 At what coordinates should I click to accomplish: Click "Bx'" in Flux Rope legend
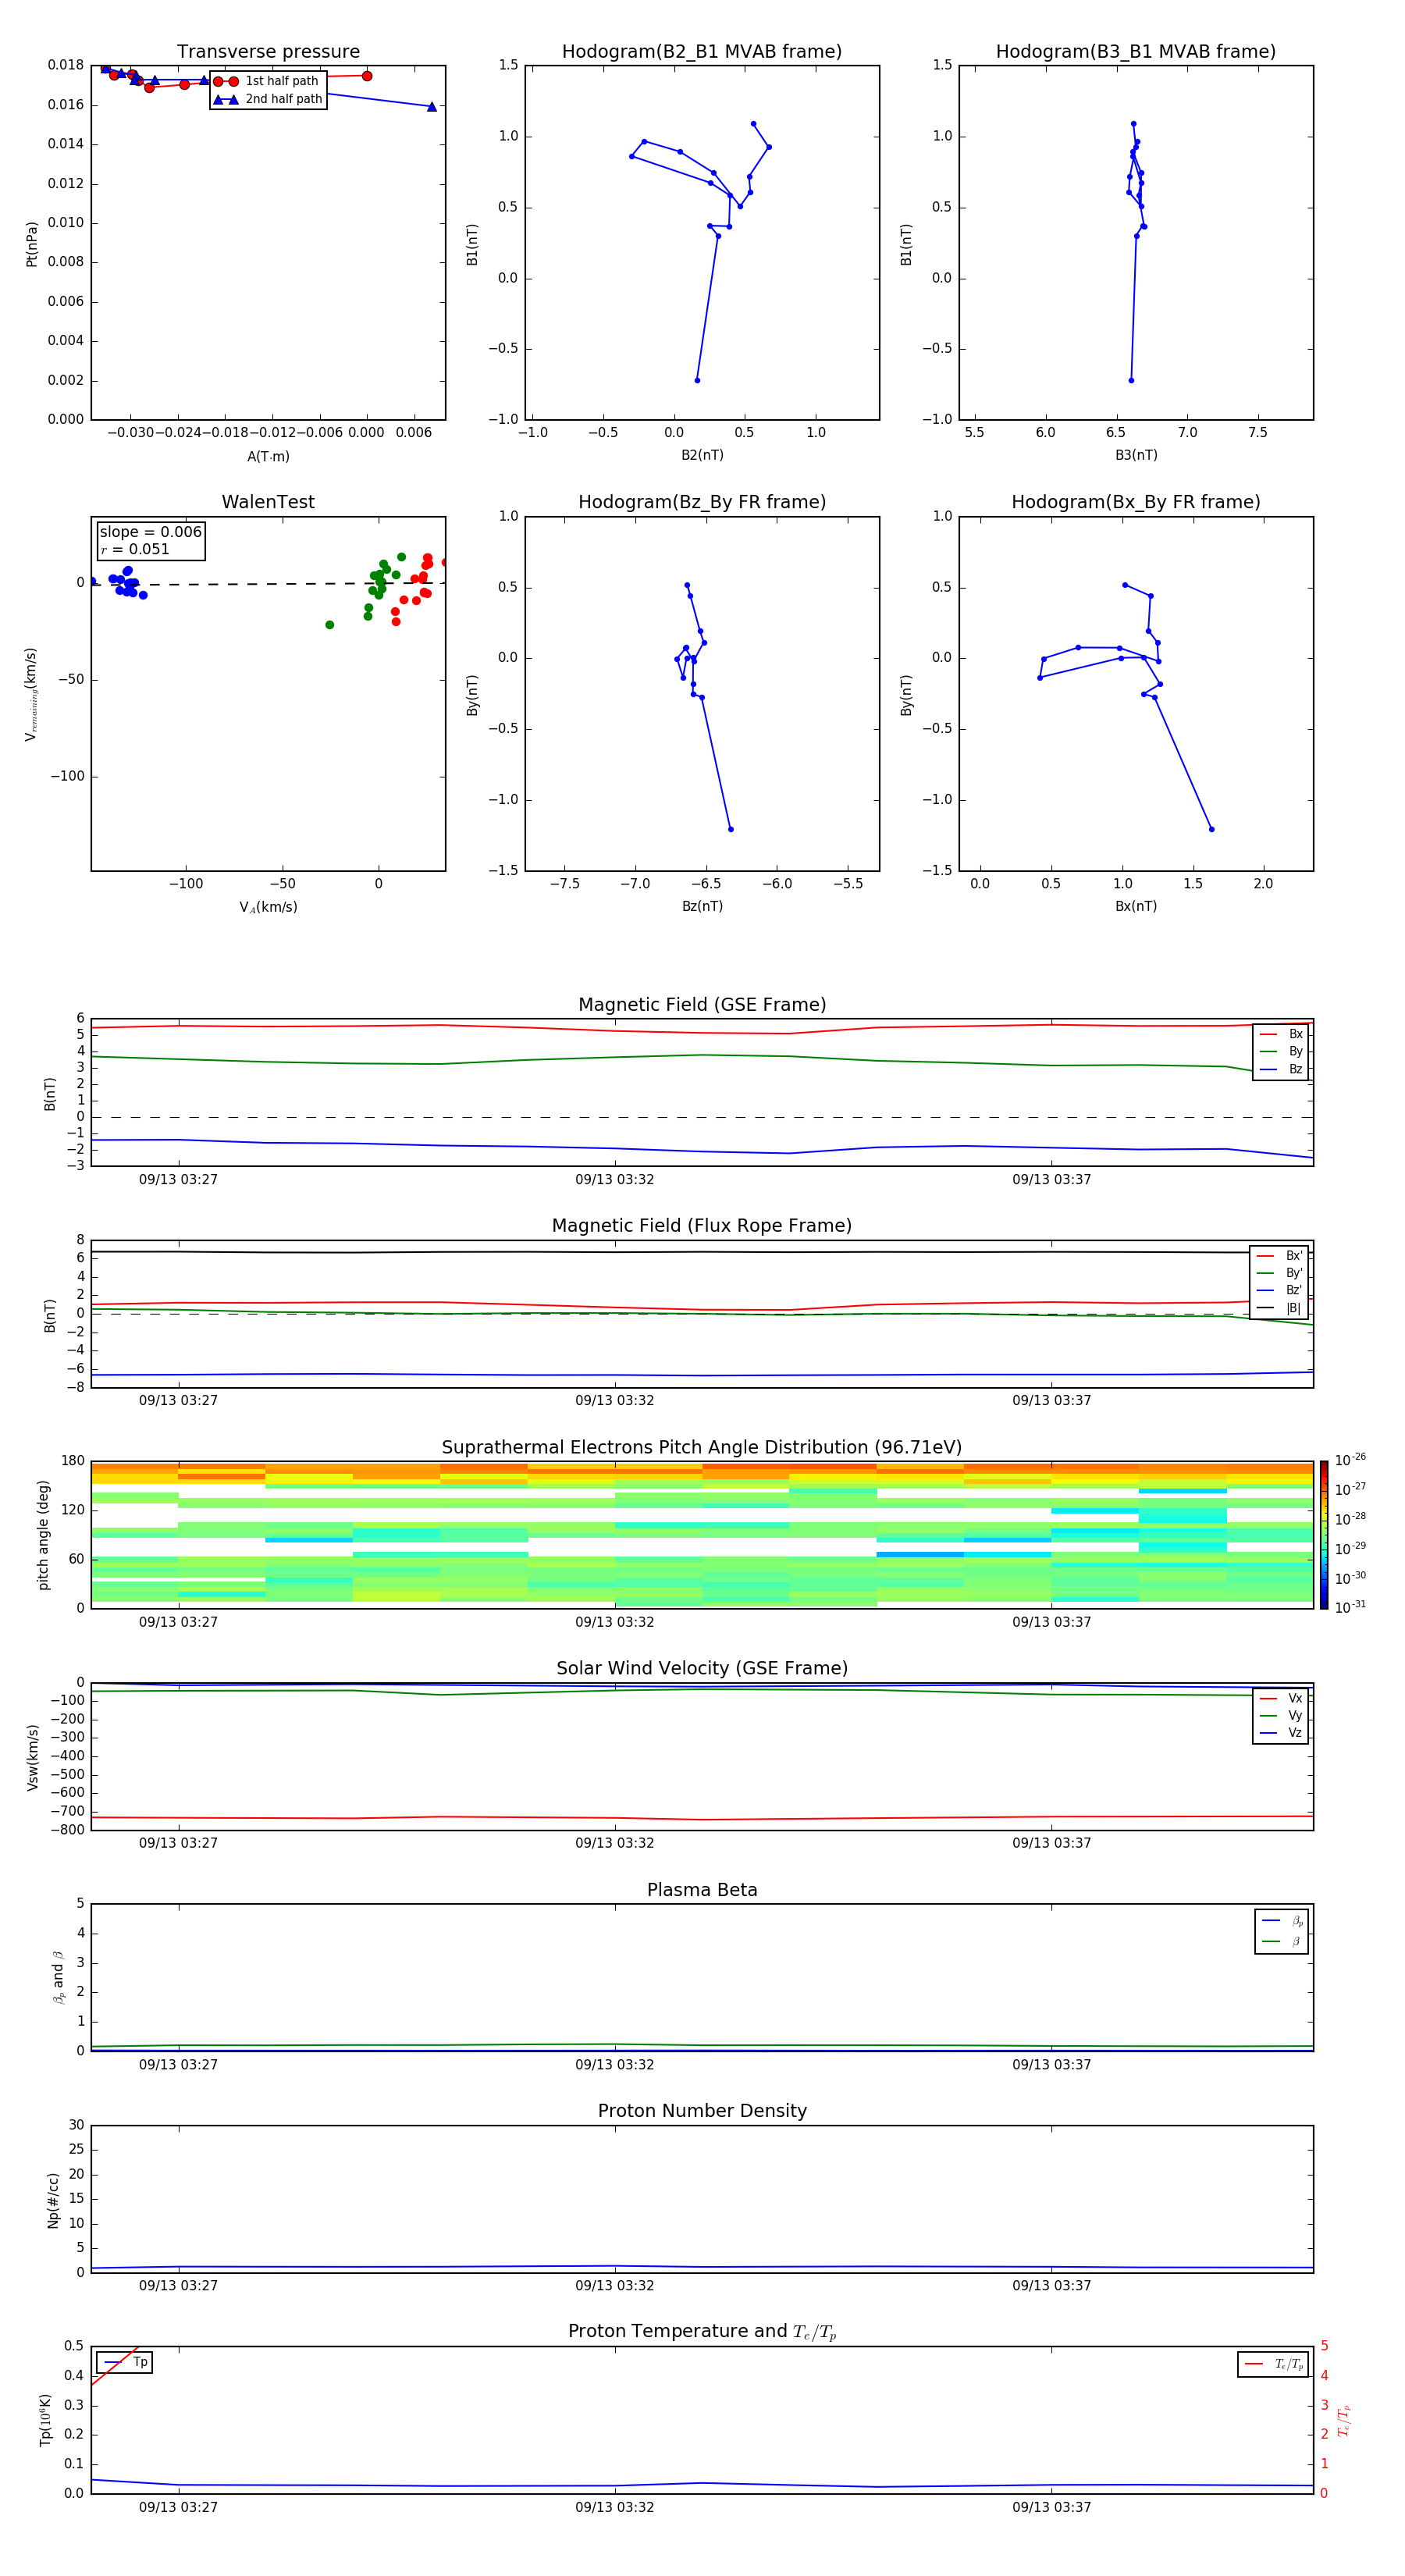1294,1256
